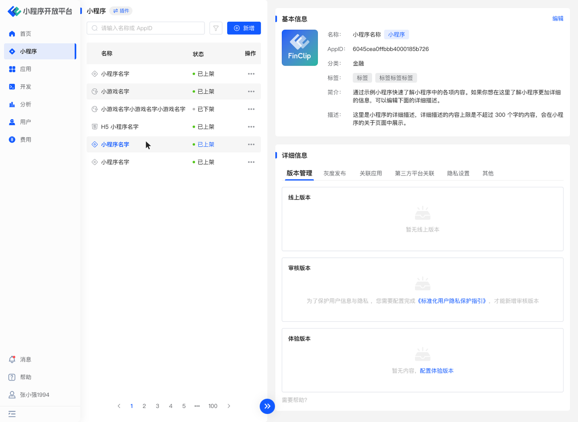Viewport: 578px width, 422px height.
Task: Open actions menu for 小游戏名字 row
Action: (x=251, y=92)
